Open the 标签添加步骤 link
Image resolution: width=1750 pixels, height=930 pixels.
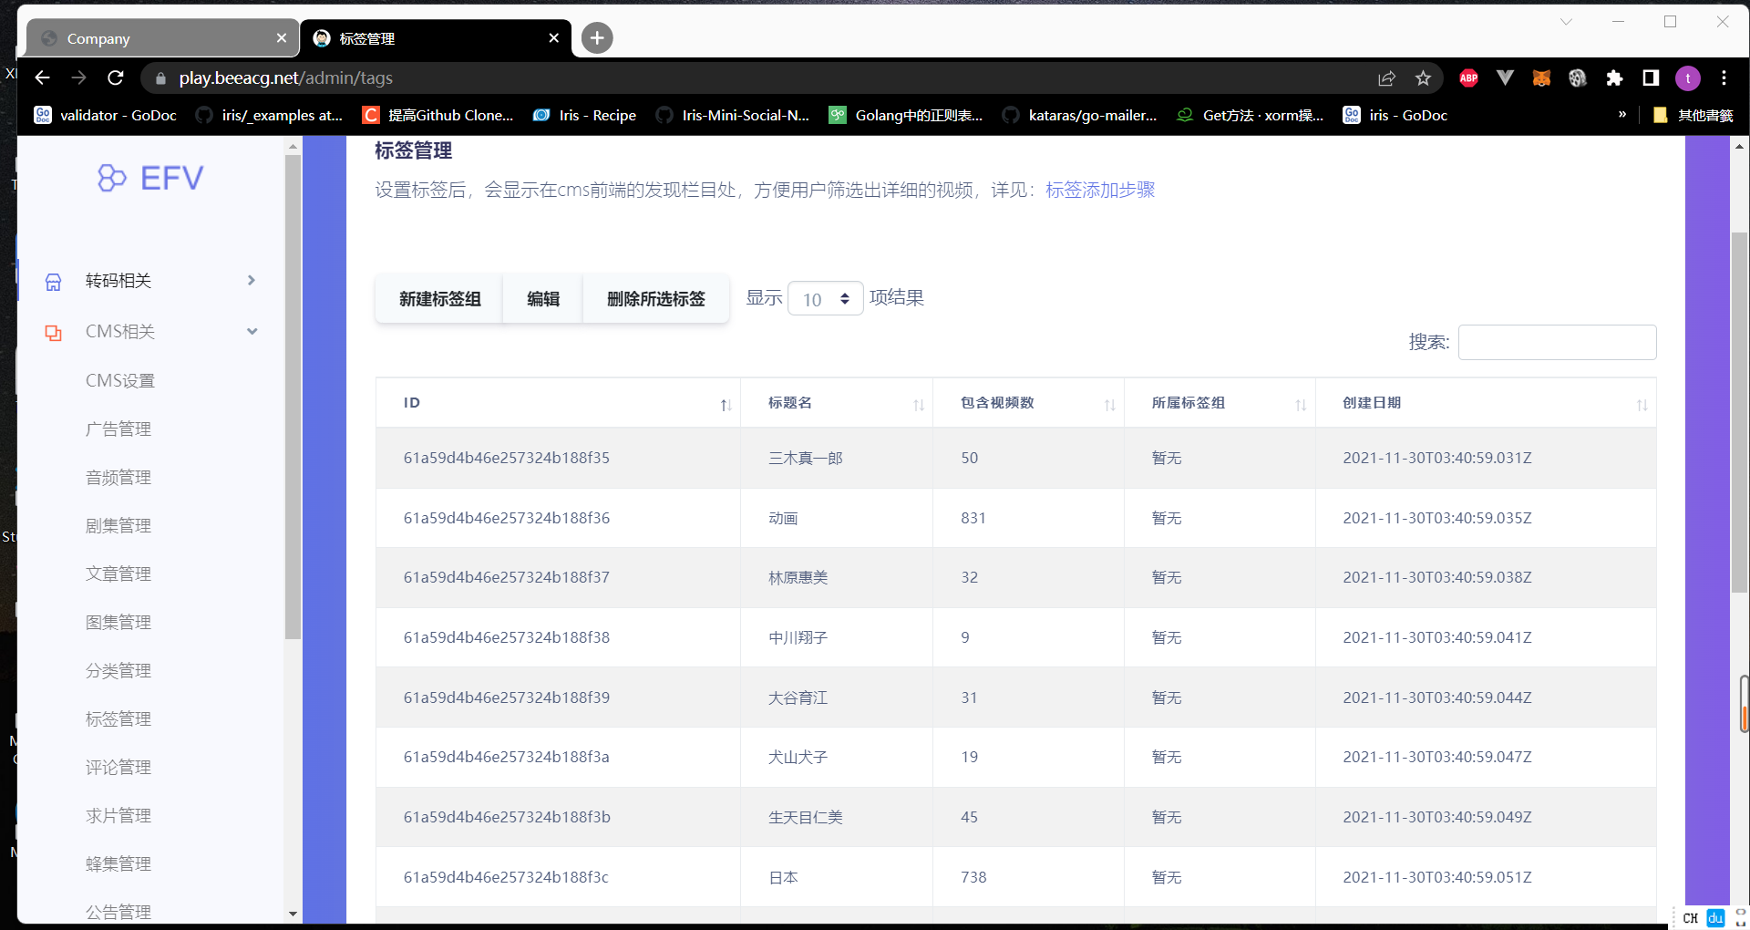pos(1100,191)
